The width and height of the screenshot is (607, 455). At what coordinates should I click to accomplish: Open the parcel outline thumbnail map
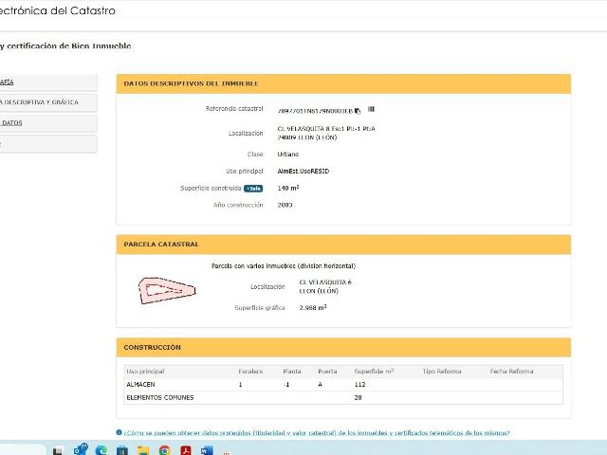167,290
